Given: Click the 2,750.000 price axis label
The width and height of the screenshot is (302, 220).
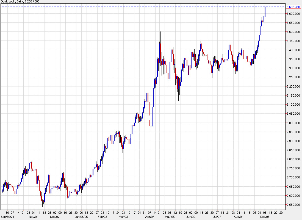Looking at the screenshot, I should 293,168.
